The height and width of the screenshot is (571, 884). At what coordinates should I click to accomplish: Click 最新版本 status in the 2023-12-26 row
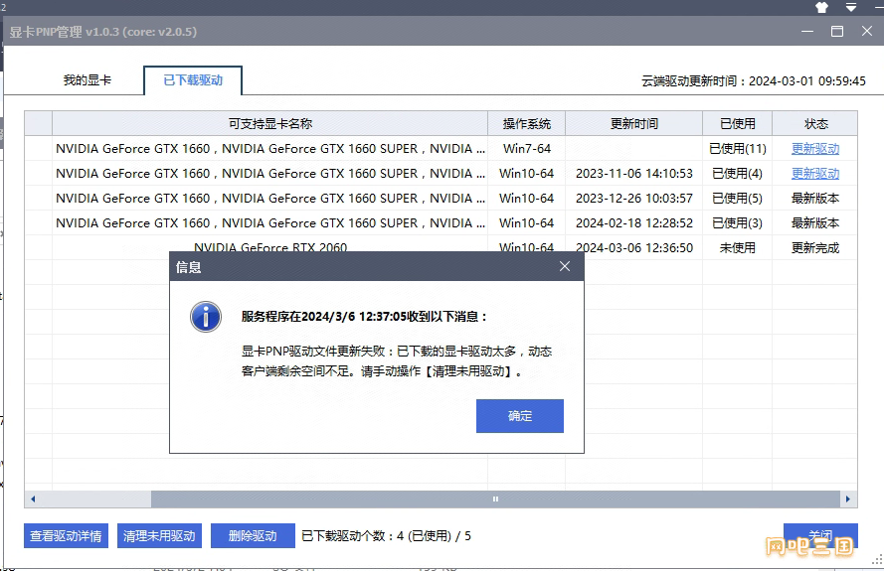tap(815, 199)
